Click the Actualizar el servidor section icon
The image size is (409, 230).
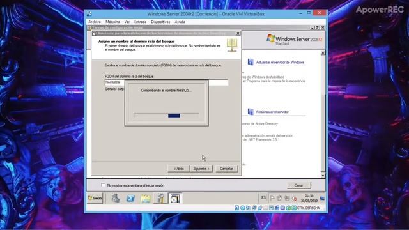pyautogui.click(x=251, y=62)
